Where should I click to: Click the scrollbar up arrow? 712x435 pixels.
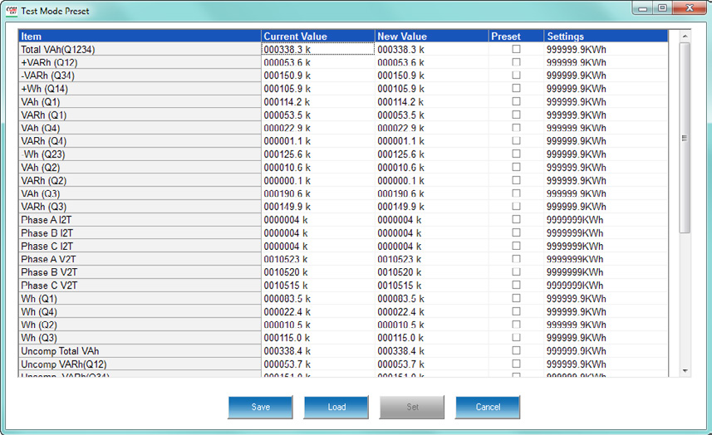[x=685, y=36]
